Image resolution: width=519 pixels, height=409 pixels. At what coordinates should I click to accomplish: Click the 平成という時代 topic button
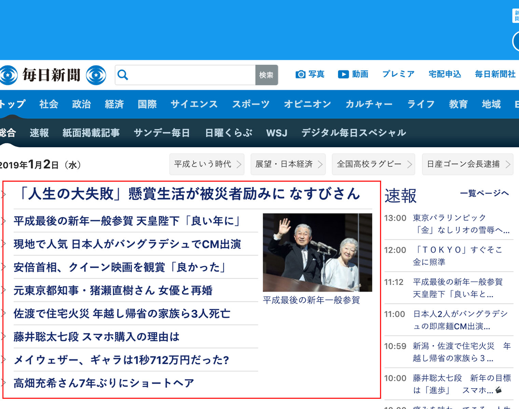(207, 164)
